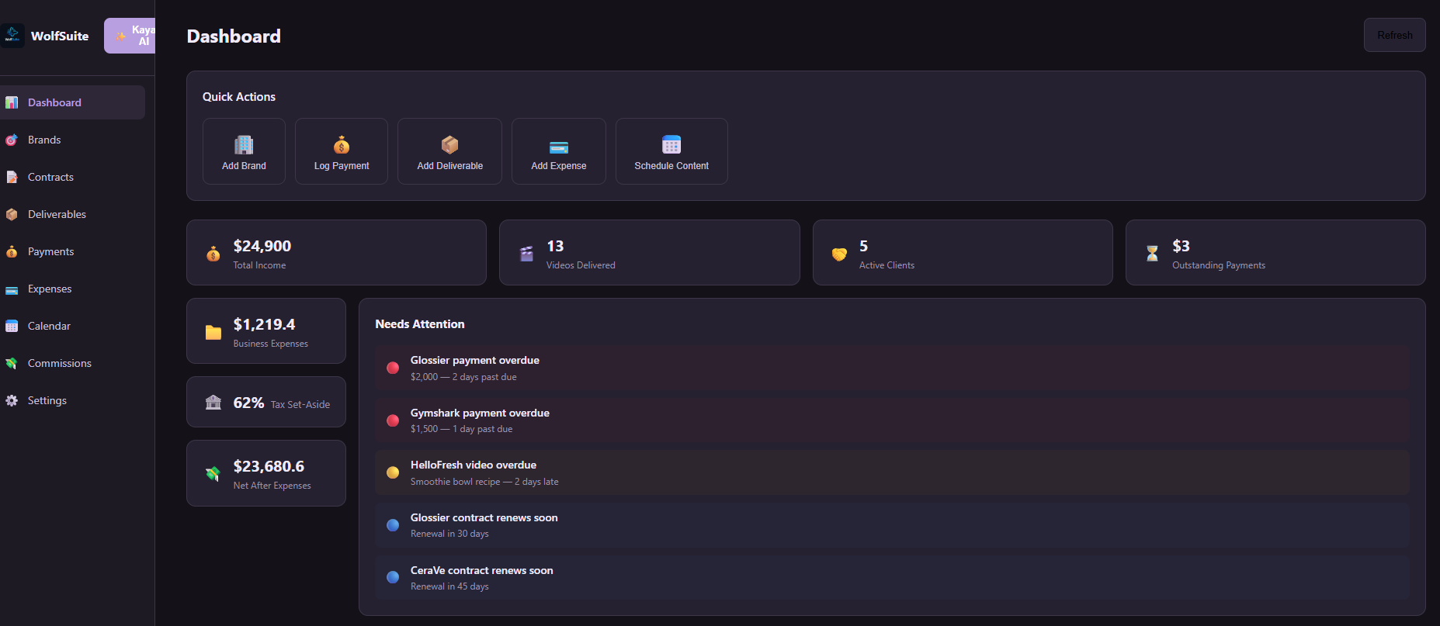Click the Brands target icon in sidebar
This screenshot has height=626, width=1440.
12,140
